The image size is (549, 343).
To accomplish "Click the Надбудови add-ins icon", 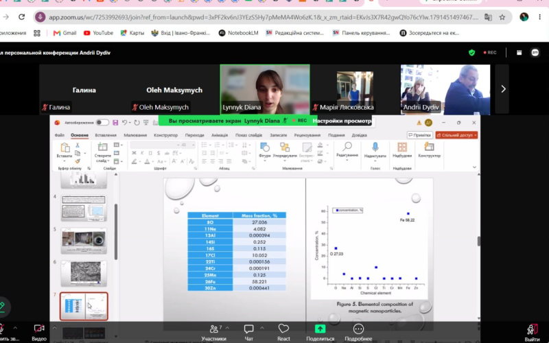I will coord(402,147).
